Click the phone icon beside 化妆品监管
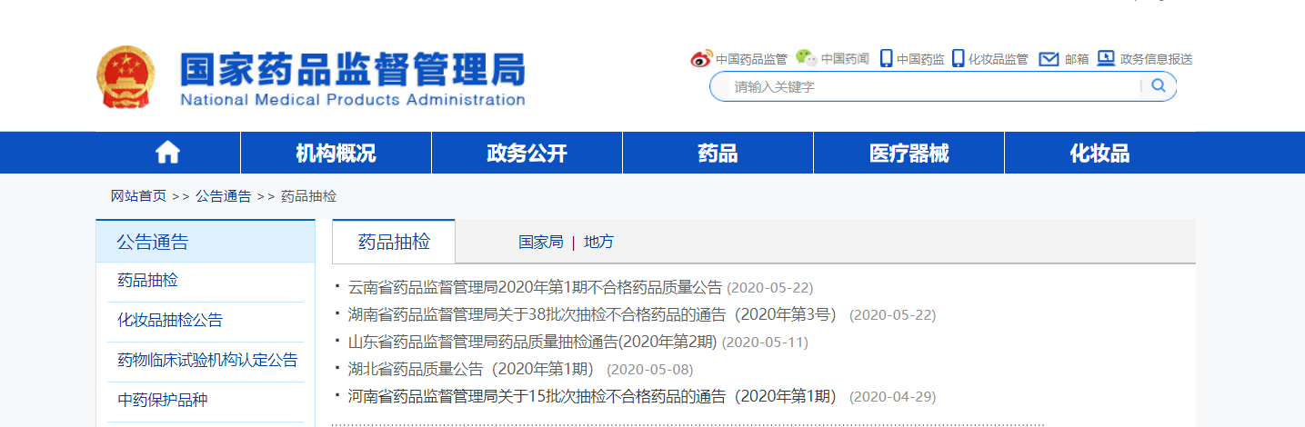This screenshot has height=427, width=1305. click(959, 58)
